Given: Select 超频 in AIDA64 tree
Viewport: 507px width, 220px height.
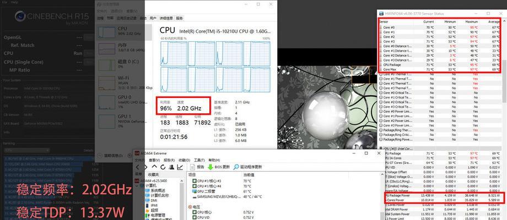Looking at the screenshot, I should coord(152,210).
